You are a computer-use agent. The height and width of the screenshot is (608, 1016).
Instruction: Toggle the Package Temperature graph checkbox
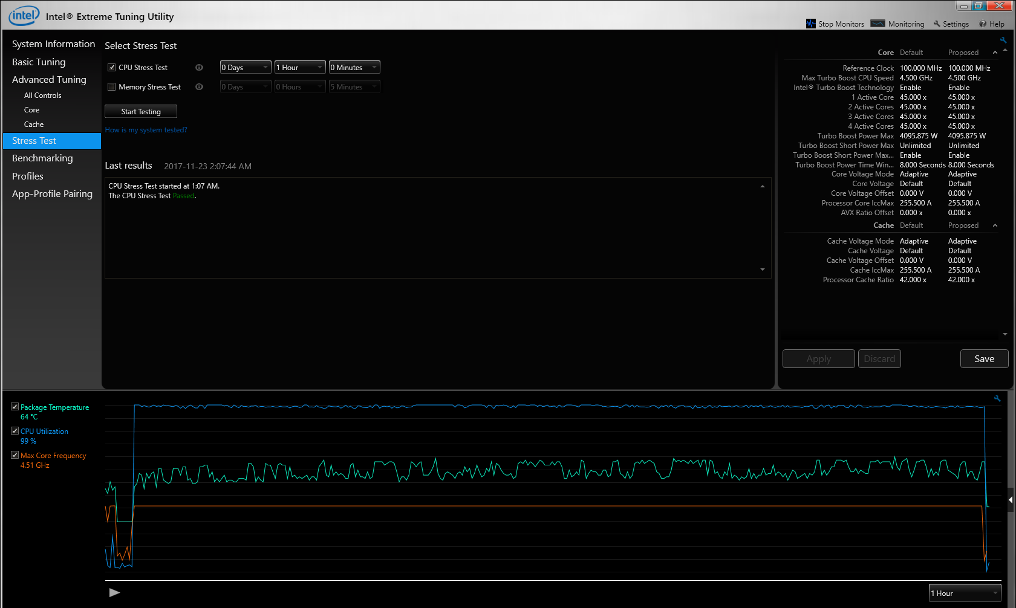click(x=15, y=407)
